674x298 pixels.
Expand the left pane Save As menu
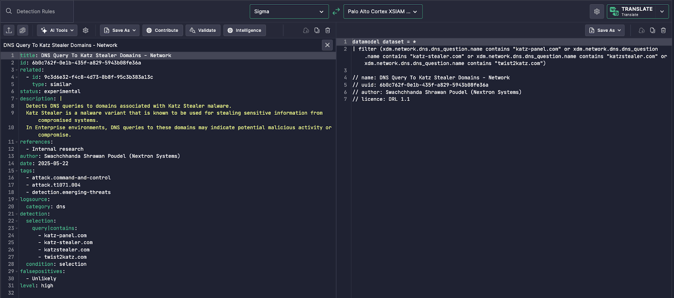point(120,30)
